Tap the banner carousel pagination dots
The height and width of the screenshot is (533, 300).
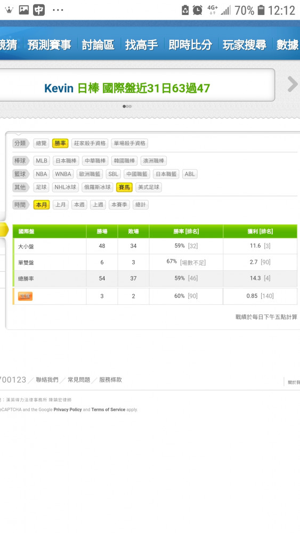(x=127, y=107)
